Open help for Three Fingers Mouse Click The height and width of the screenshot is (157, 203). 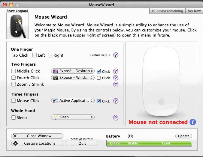(116, 101)
